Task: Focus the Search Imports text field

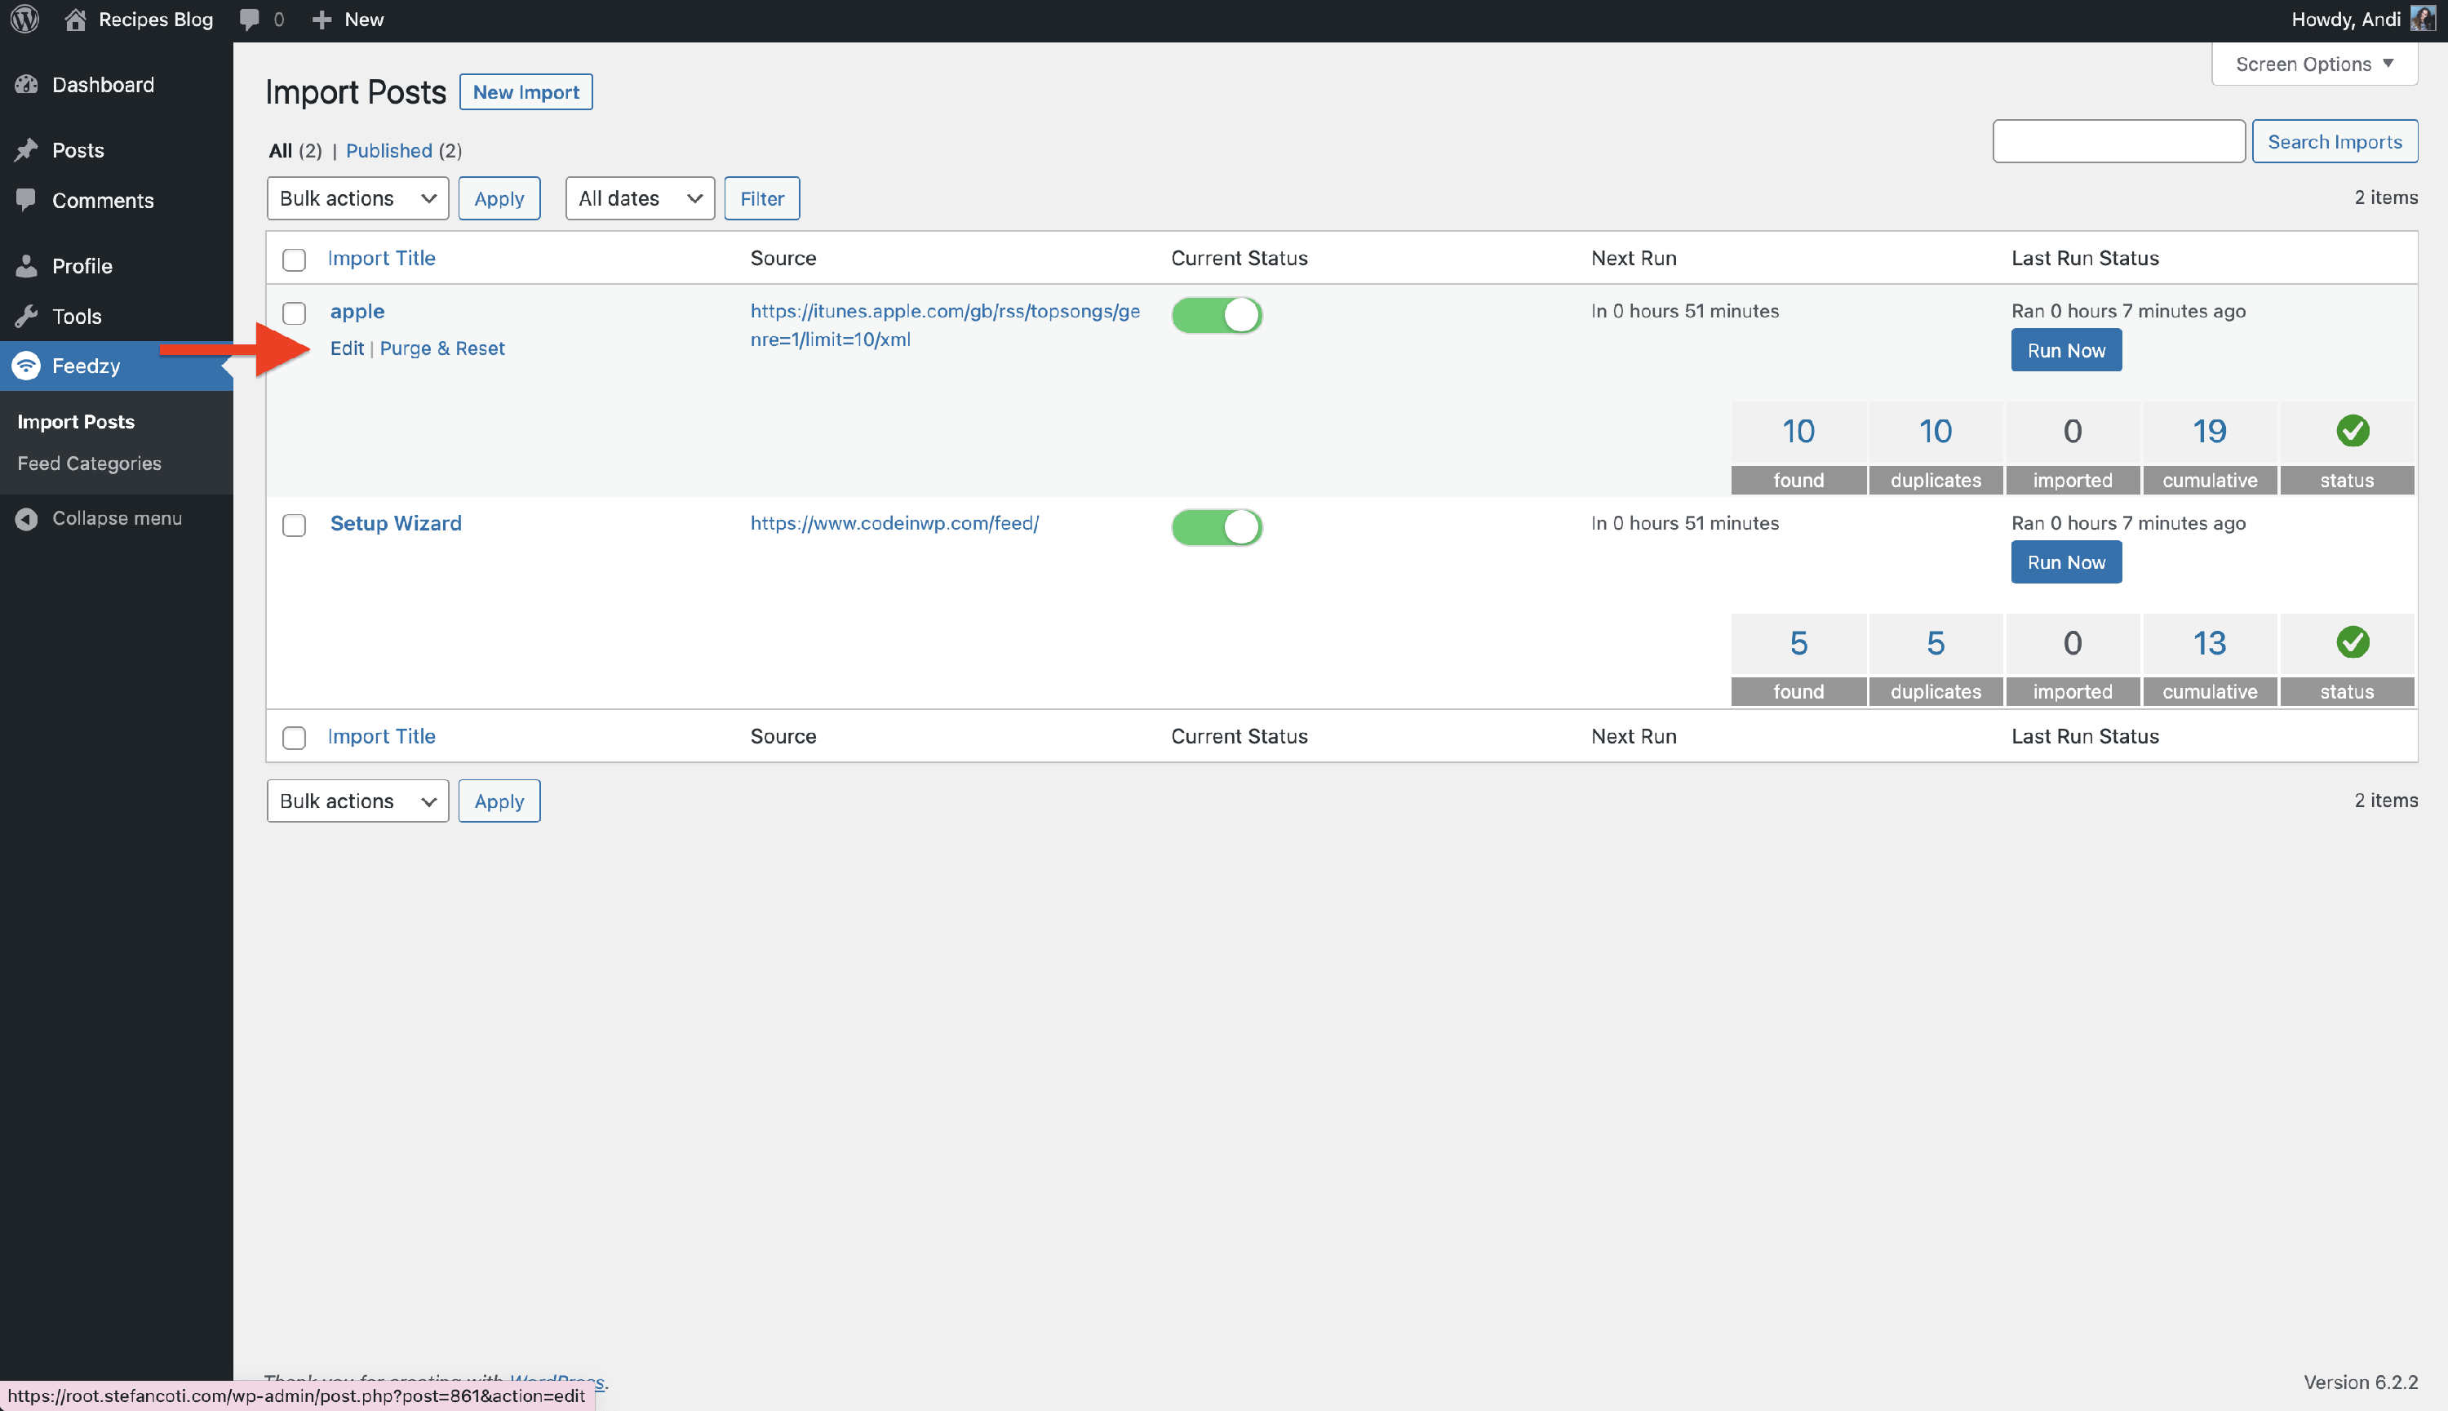Action: coord(2118,141)
